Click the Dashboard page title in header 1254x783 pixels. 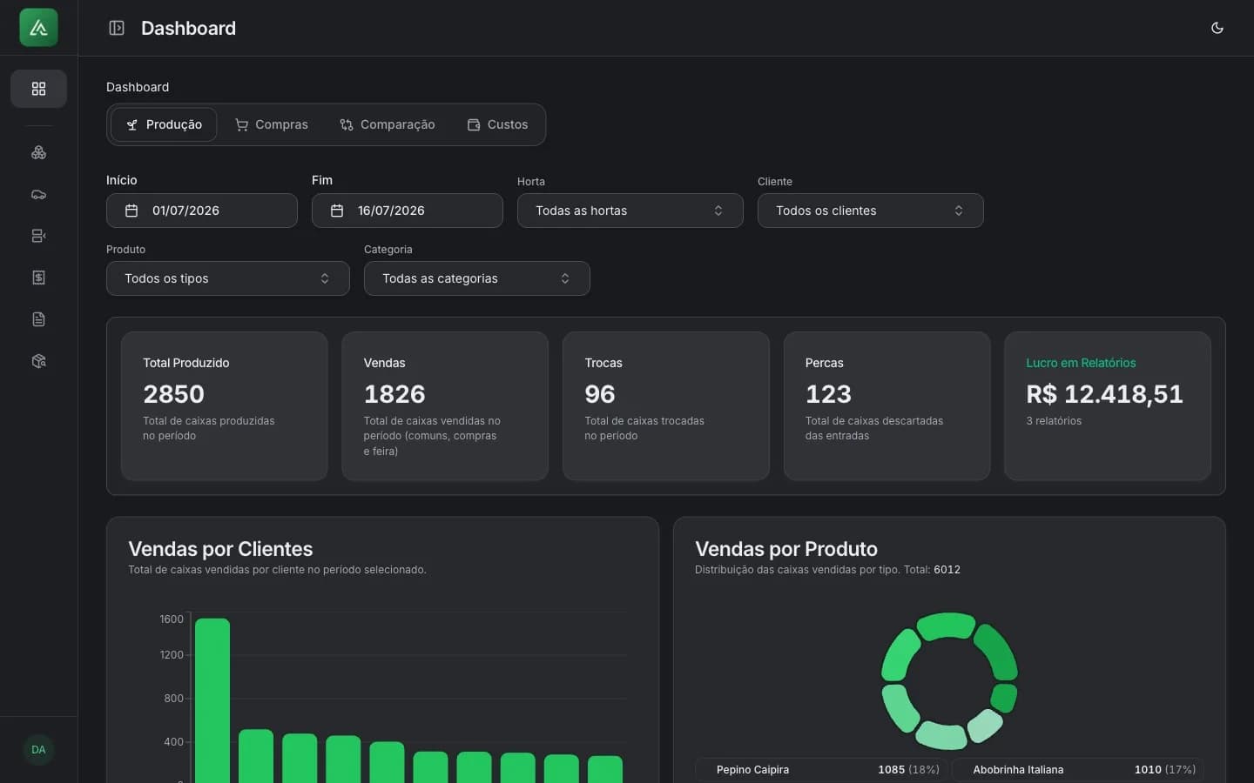[x=188, y=28]
